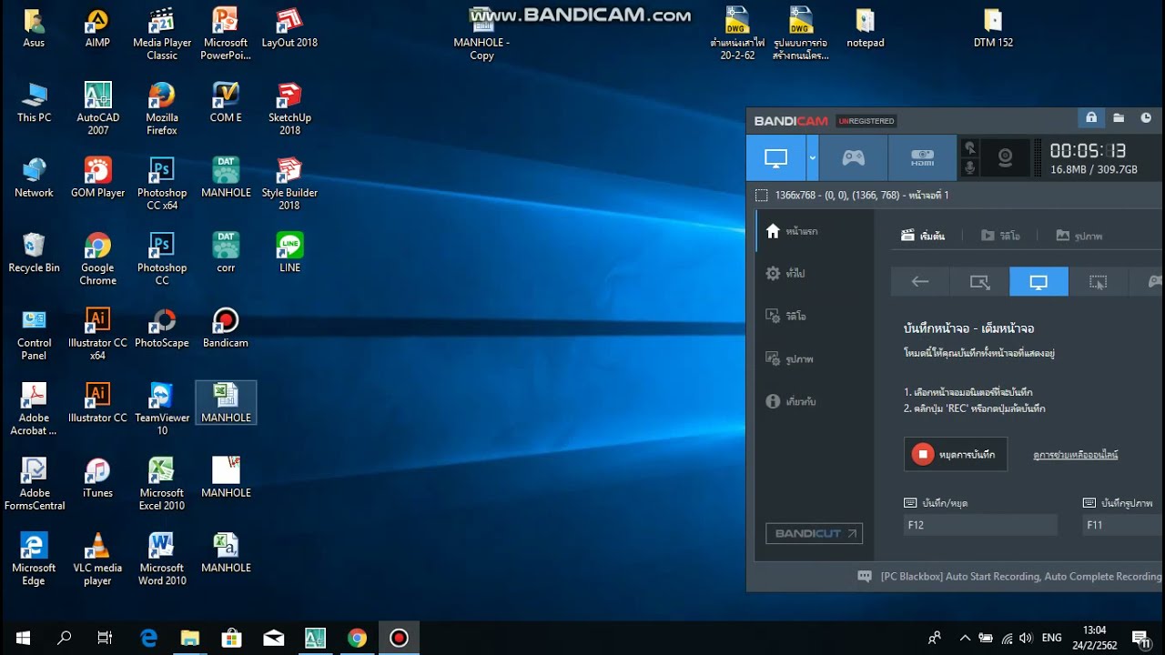Select the PhotoScape desktop icon
The image size is (1165, 655).
click(162, 328)
